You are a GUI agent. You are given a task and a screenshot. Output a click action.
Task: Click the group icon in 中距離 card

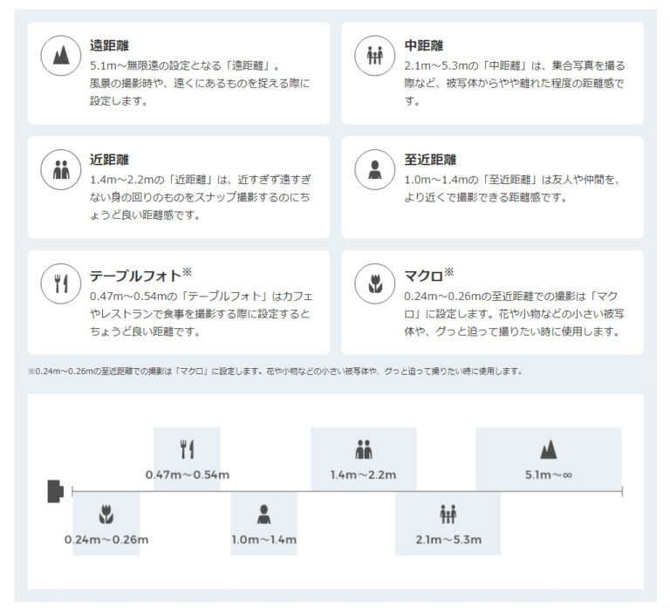(x=375, y=57)
